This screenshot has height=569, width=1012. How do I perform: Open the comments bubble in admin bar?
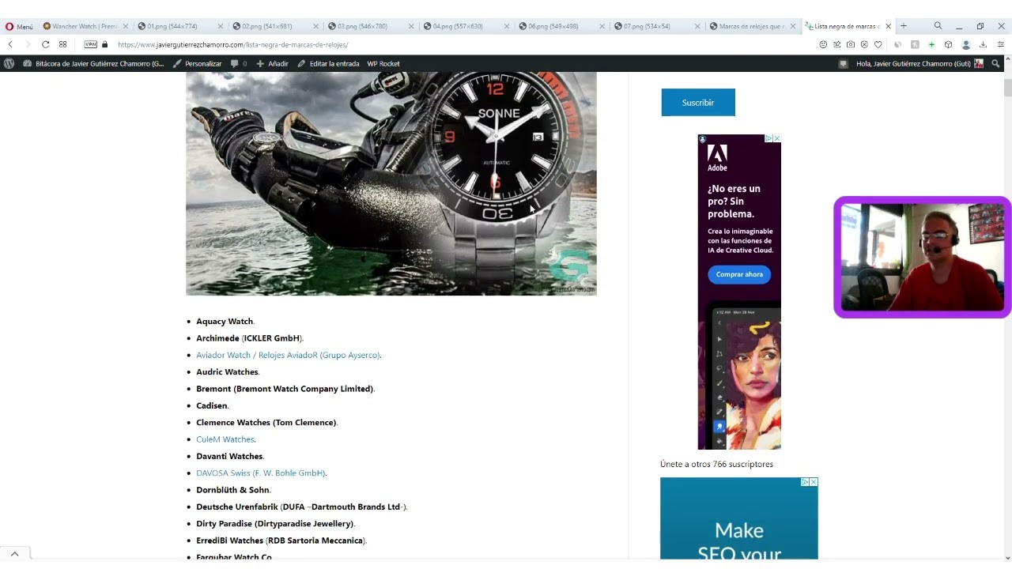(x=238, y=63)
